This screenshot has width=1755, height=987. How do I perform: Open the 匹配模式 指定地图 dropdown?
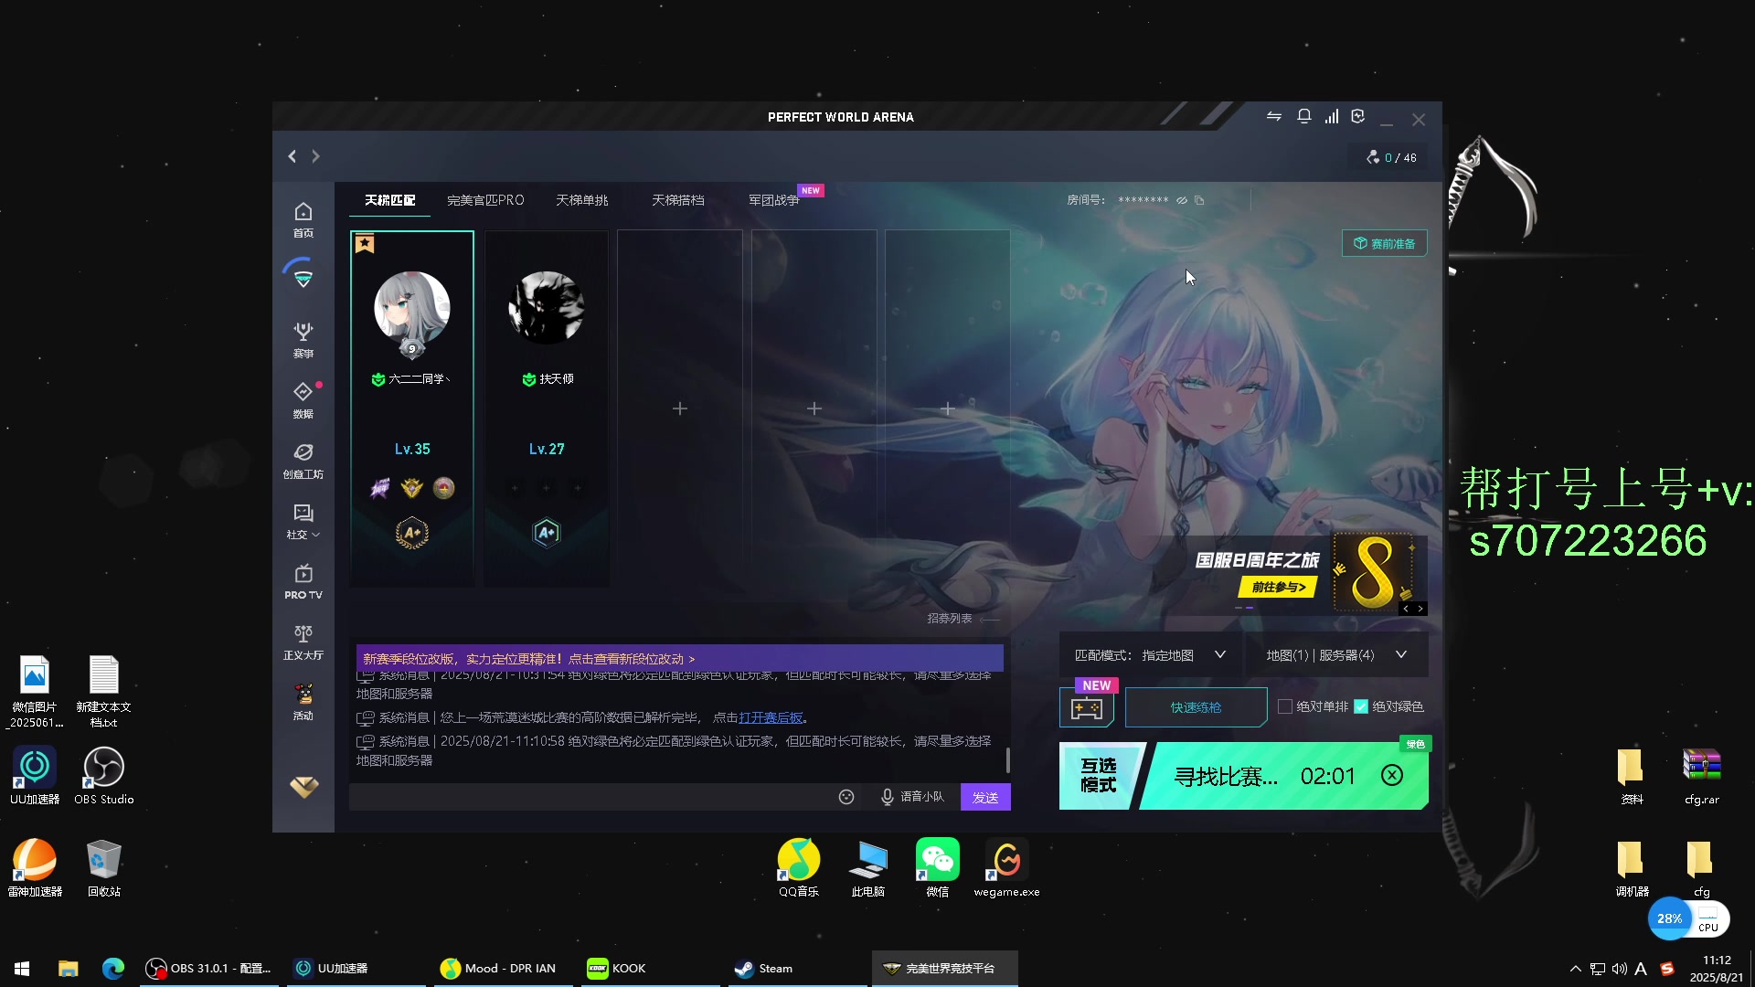[x=1150, y=655]
